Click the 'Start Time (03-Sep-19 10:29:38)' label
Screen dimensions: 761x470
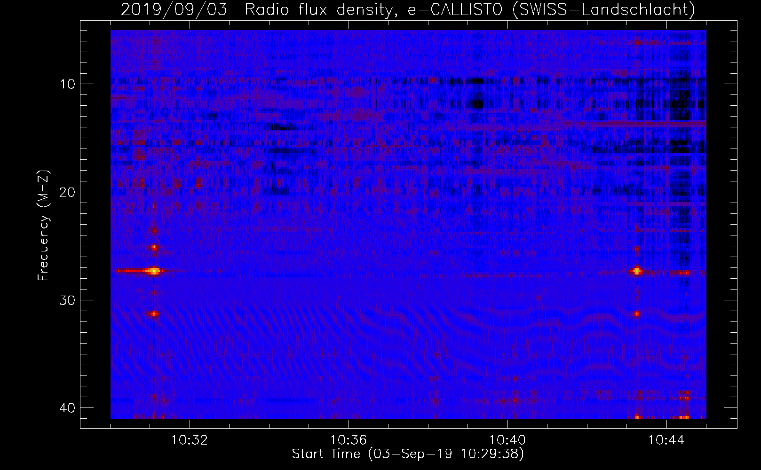(408, 454)
